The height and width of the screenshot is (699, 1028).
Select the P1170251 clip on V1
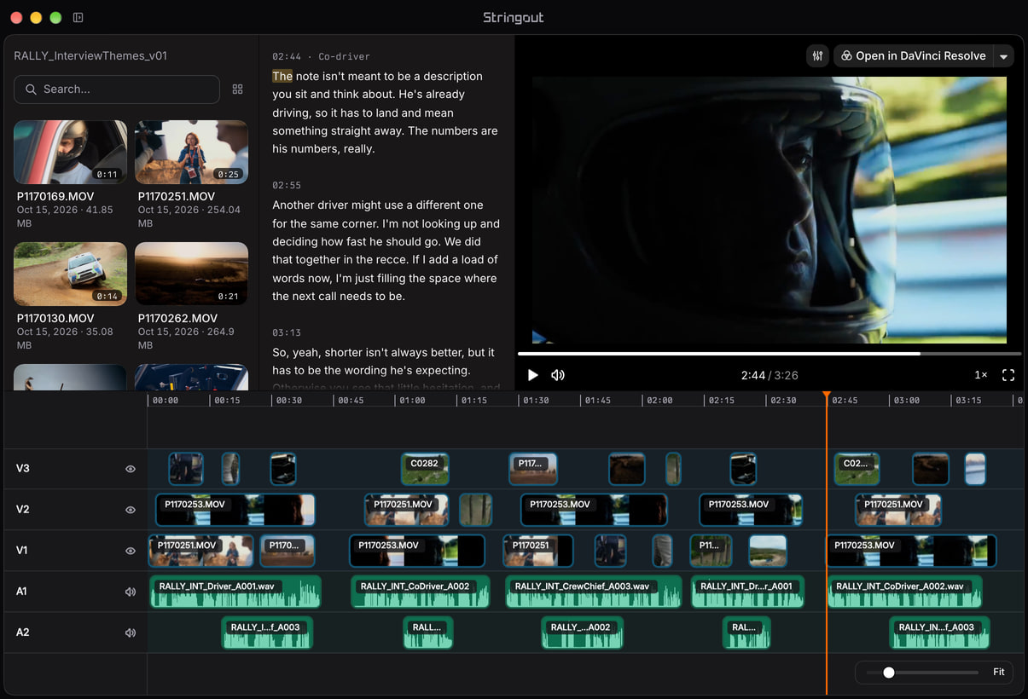[x=538, y=551]
